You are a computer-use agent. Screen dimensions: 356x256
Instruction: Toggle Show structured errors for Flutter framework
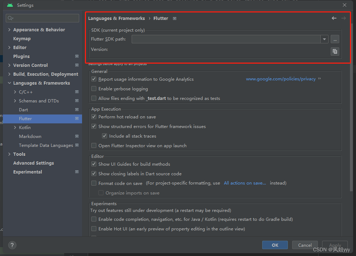(x=94, y=126)
